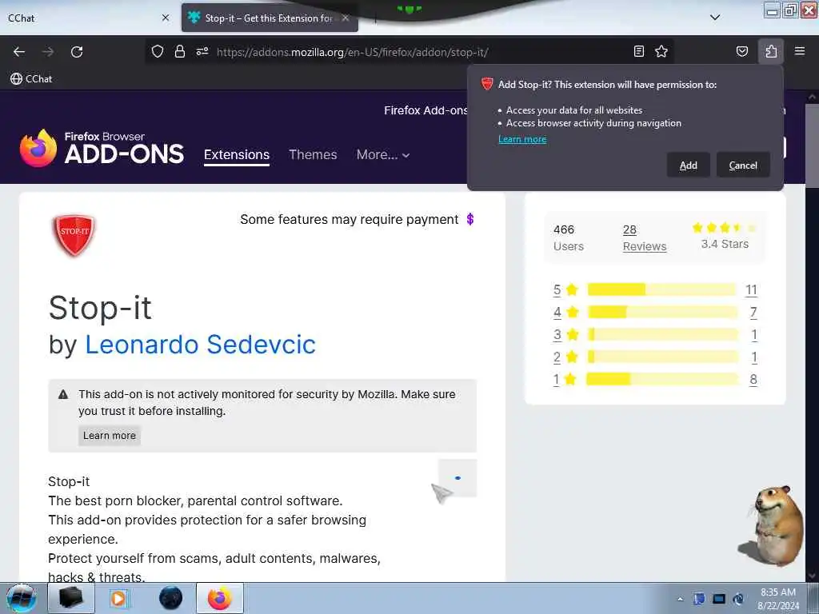Click Add to install Stop-it

(688, 165)
